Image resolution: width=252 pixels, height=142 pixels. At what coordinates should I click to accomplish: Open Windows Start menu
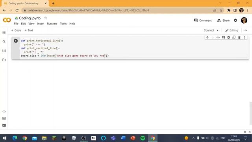[x=5, y=138]
